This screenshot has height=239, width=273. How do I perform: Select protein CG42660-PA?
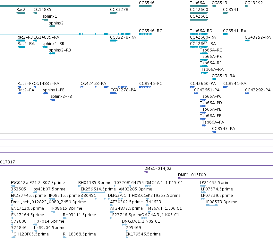click(192, 87)
